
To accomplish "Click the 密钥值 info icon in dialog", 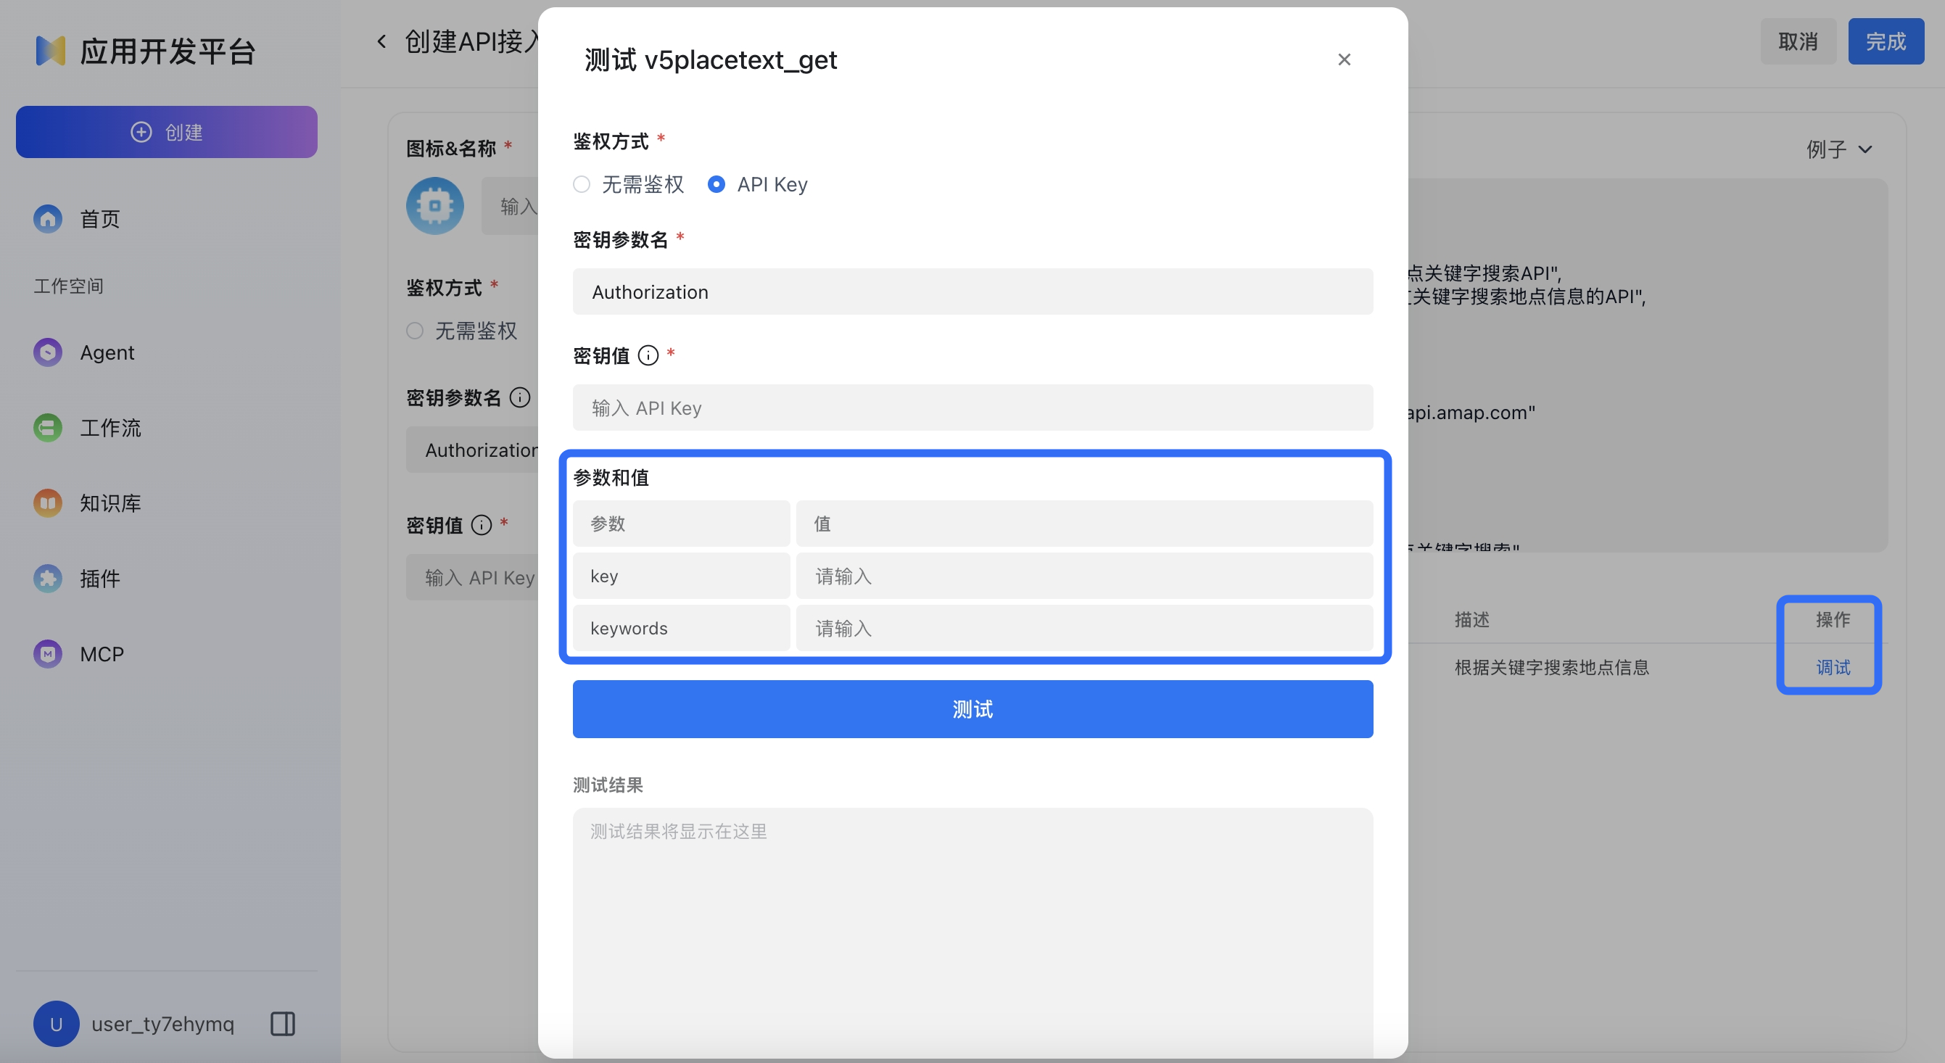I will pos(648,355).
